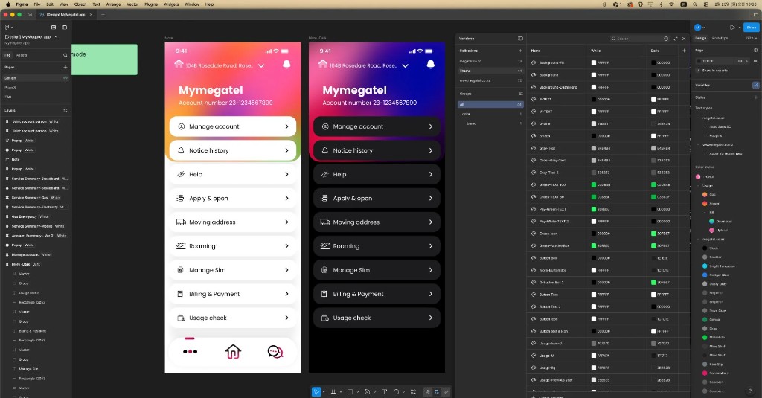This screenshot has height=398, width=762.
Task: Open the Window menu in menu bar
Action: [x=192, y=4]
